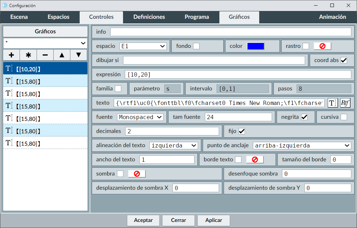The width and height of the screenshot is (357, 228).
Task: Click the rastro no-color red circle button
Action: tap(322, 46)
